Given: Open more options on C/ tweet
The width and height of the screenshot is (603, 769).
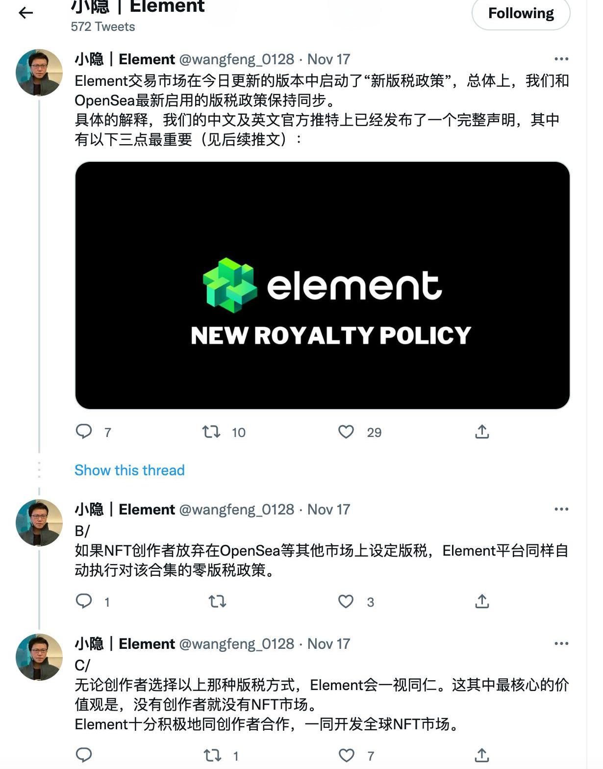Looking at the screenshot, I should pos(561,643).
